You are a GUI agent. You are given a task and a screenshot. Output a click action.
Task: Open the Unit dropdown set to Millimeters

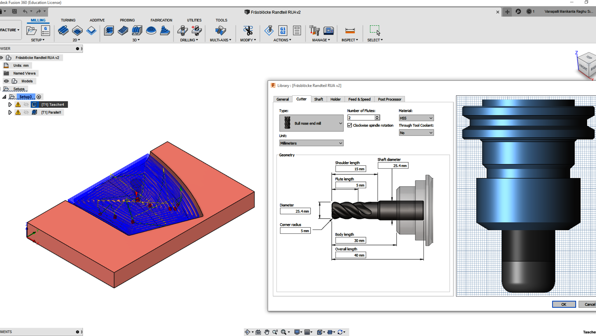(x=311, y=143)
